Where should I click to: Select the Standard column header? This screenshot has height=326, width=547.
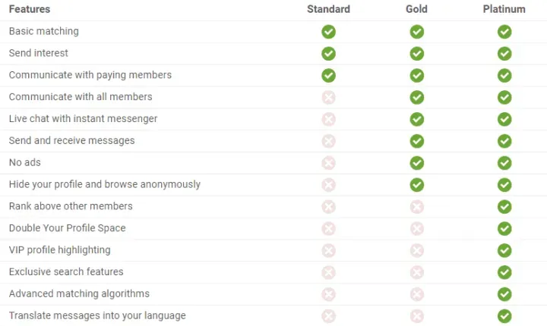[x=328, y=9]
